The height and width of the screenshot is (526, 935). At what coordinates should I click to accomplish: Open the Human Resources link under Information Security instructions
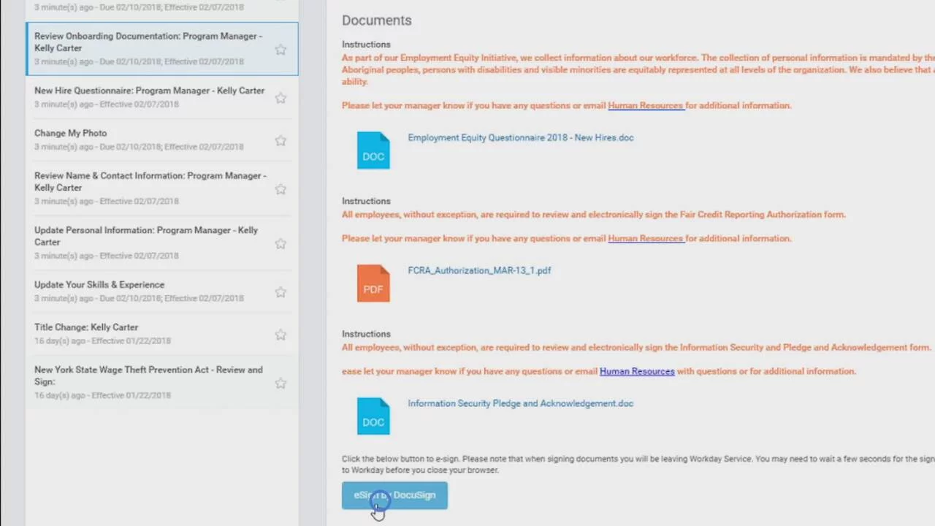pyautogui.click(x=636, y=371)
